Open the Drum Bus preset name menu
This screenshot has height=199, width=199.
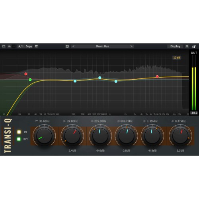(x=102, y=46)
